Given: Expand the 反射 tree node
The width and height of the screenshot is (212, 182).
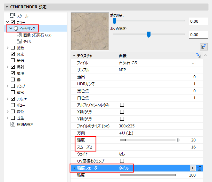Looking at the screenshot, I should click(8, 67).
